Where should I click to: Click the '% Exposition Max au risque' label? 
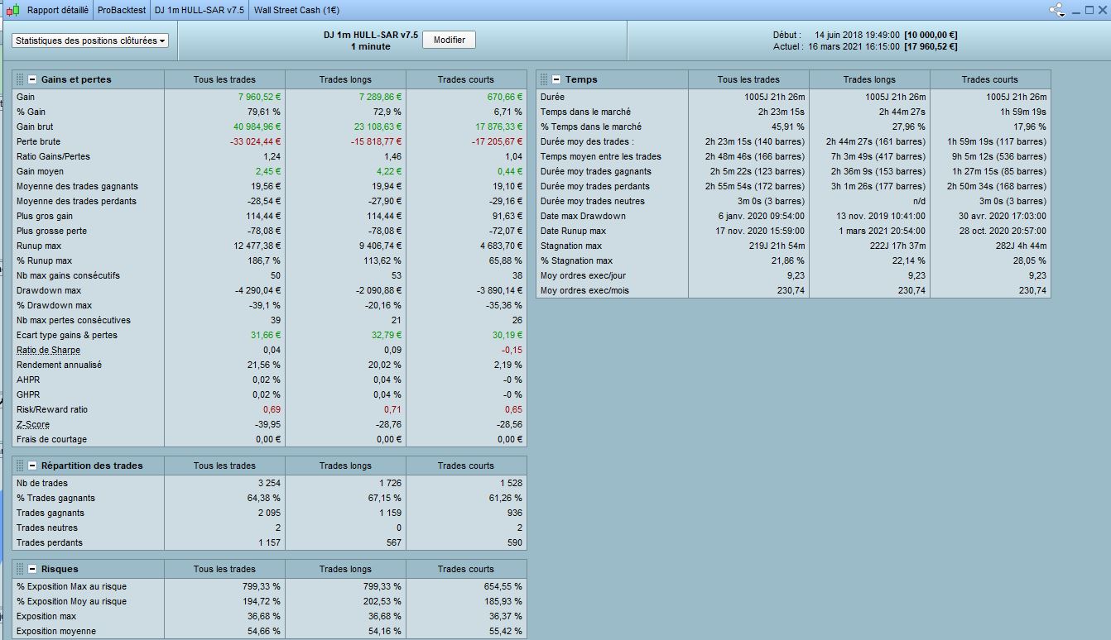[x=71, y=586]
